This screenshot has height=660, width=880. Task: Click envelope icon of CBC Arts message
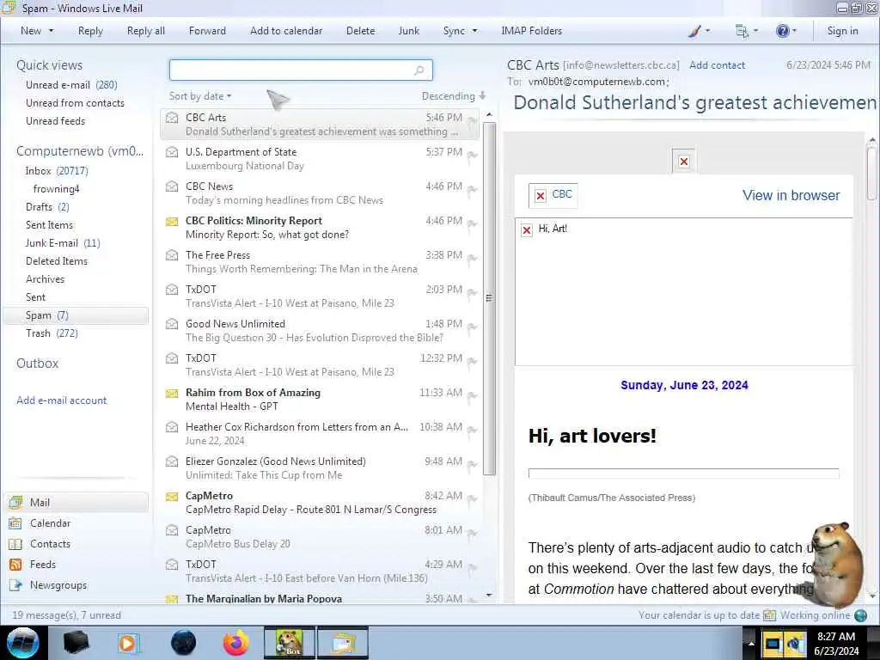172,118
